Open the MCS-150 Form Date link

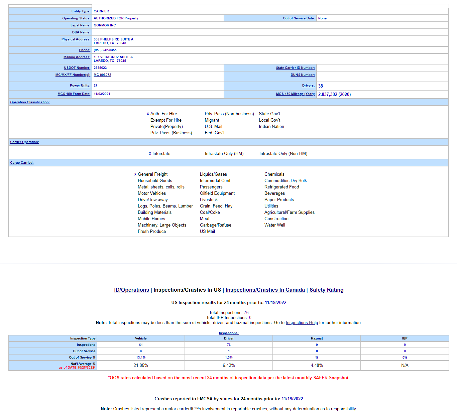pyautogui.click(x=74, y=94)
